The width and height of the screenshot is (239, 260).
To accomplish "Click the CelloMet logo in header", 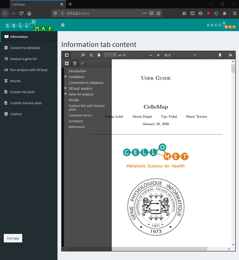I will 221,25.
